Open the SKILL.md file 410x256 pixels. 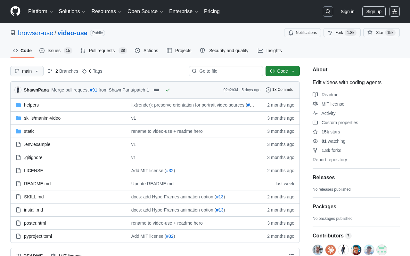coord(34,197)
